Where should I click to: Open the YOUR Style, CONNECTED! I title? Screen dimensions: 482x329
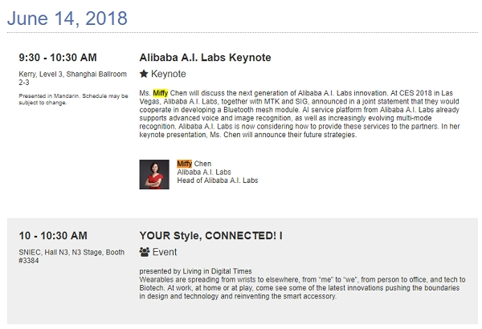tap(210, 236)
